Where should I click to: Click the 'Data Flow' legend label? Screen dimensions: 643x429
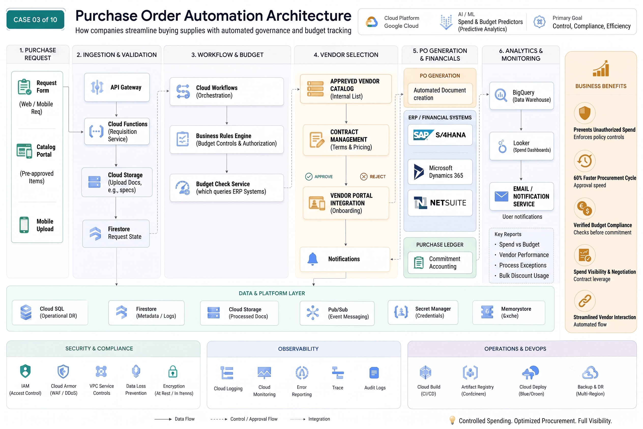point(185,419)
